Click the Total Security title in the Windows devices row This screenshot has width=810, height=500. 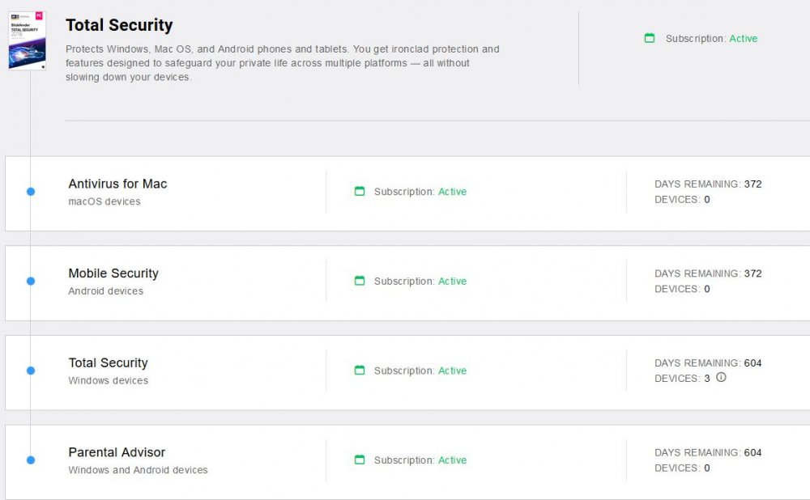108,362
